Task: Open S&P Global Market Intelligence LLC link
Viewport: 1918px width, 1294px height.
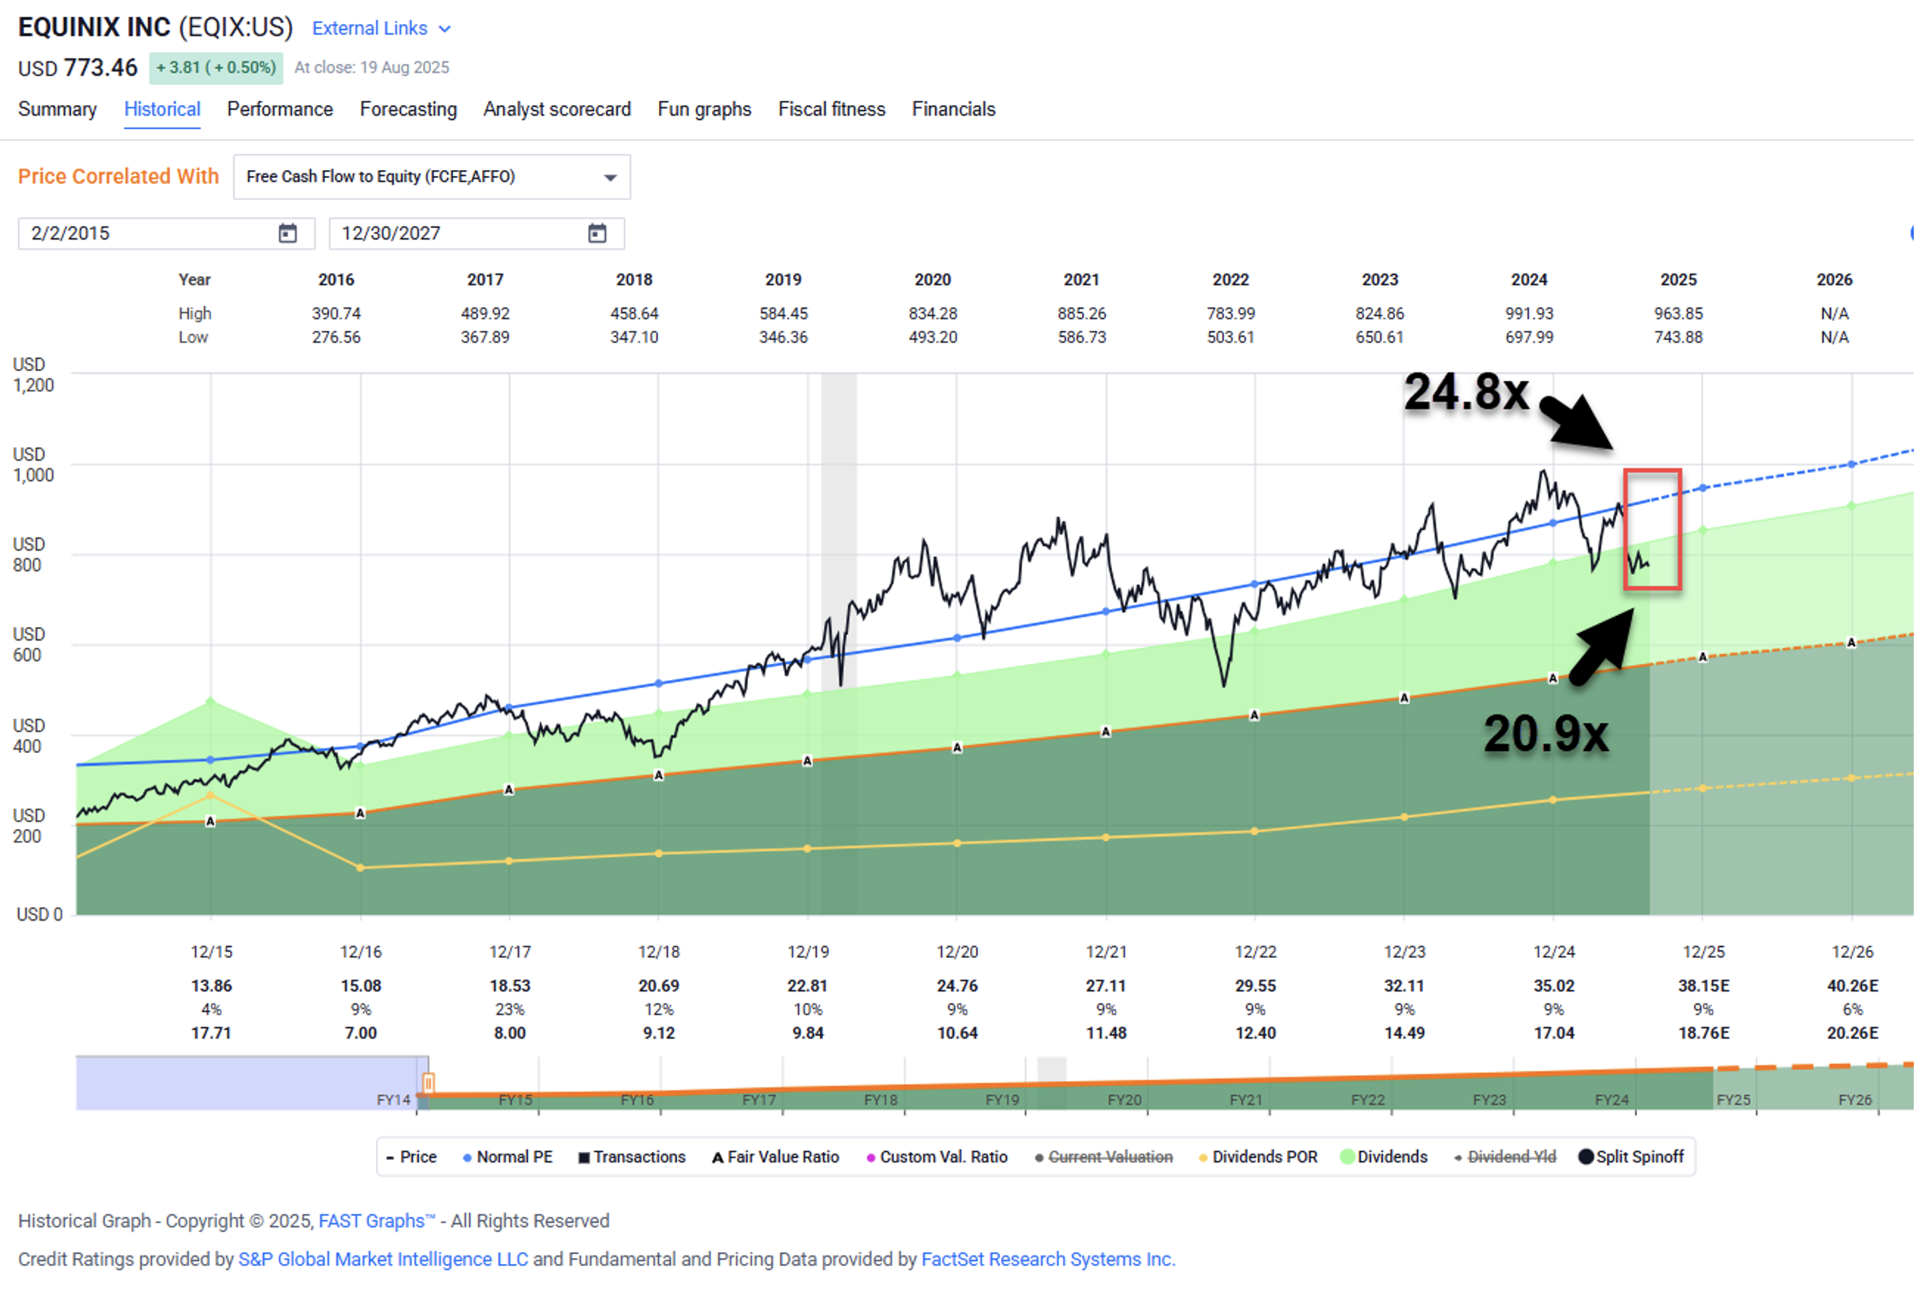Action: [x=383, y=1260]
